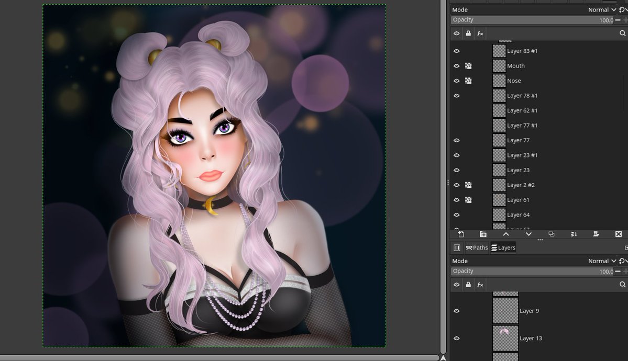Toggle the lock icon on Layer 61
This screenshot has width=628, height=361.
pyautogui.click(x=468, y=200)
